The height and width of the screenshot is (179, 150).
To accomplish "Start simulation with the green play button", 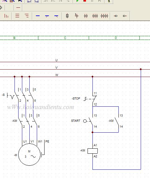I will coord(77,1).
